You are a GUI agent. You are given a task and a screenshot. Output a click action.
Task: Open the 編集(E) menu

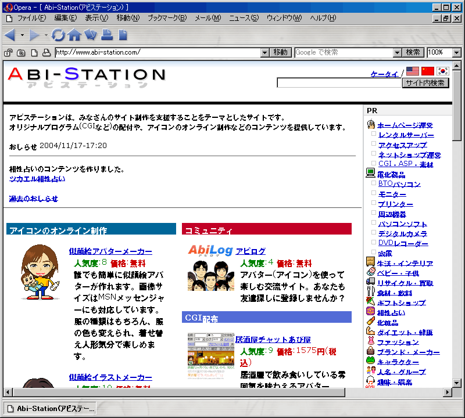[x=66, y=18]
